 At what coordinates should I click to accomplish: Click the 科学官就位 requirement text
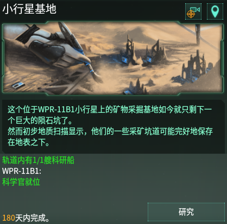tap(21, 182)
